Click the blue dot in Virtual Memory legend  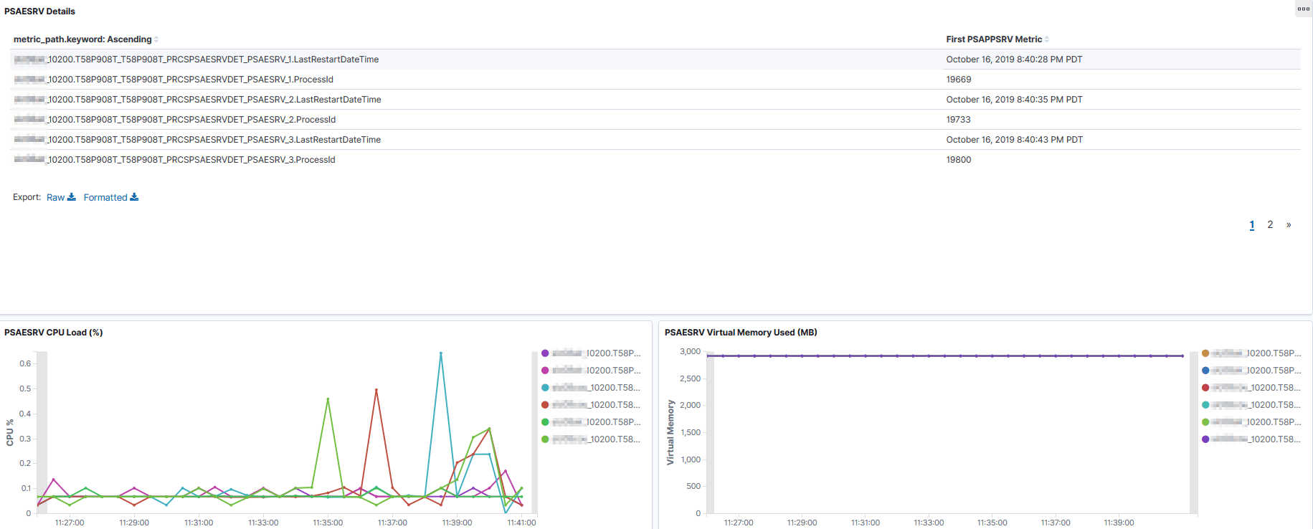1205,371
